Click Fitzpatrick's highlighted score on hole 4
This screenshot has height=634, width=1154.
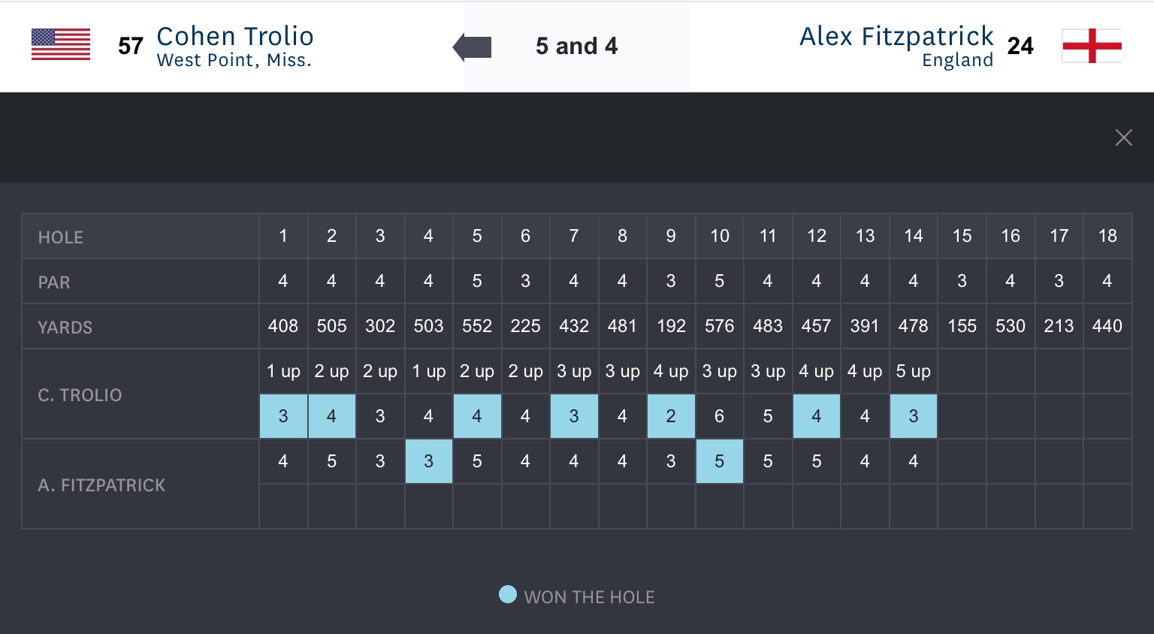click(x=428, y=461)
